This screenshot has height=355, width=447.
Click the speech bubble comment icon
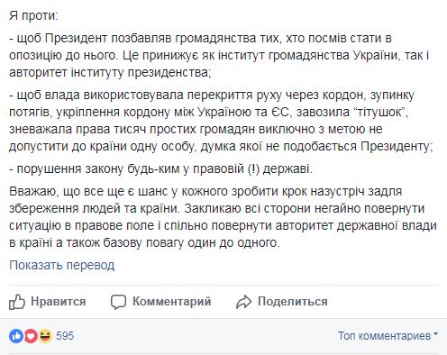(118, 302)
